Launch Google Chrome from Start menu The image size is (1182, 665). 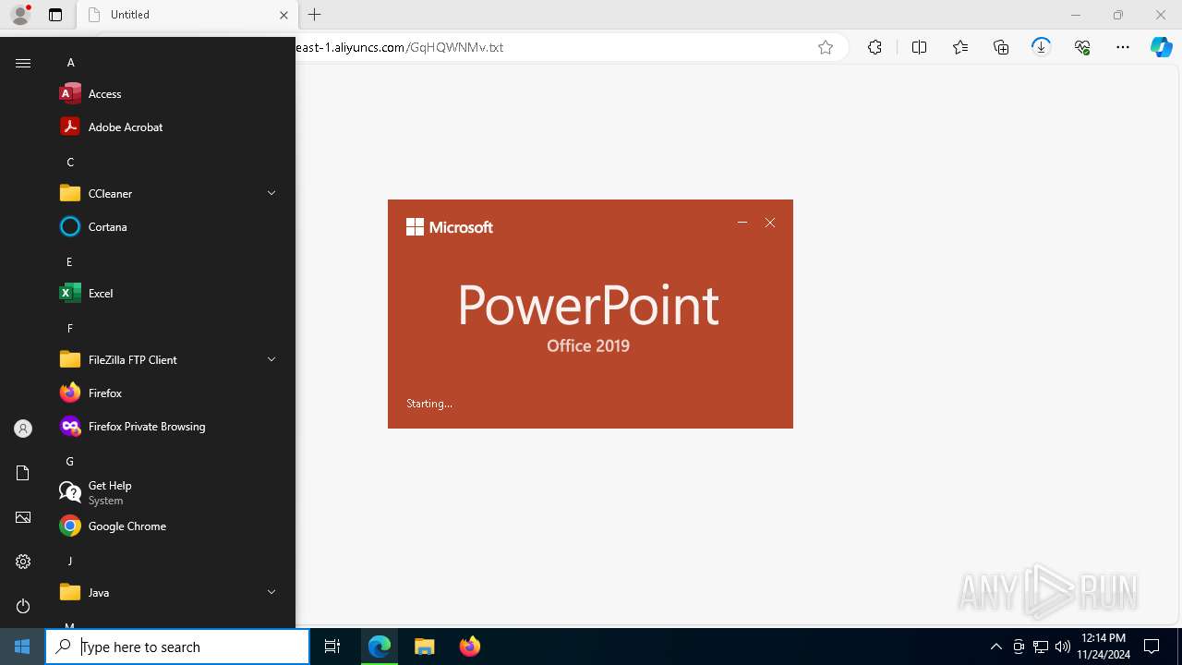(x=171, y=526)
